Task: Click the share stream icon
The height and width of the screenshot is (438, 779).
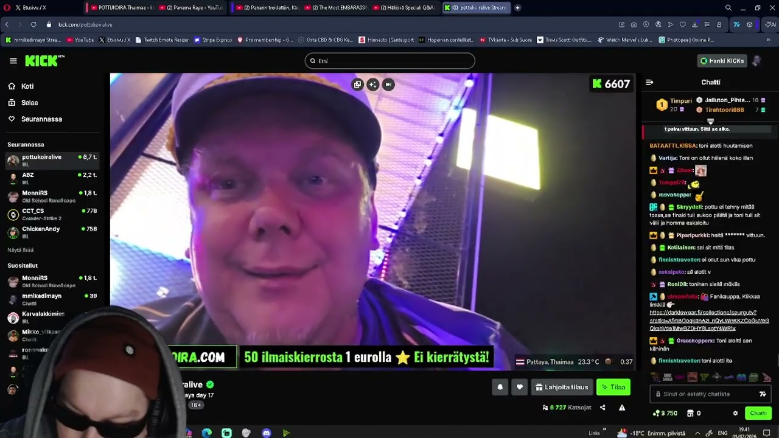Action: (603, 408)
